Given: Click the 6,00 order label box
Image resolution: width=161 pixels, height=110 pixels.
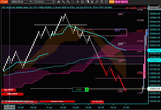Looking at the screenshot, I should tap(79, 89).
